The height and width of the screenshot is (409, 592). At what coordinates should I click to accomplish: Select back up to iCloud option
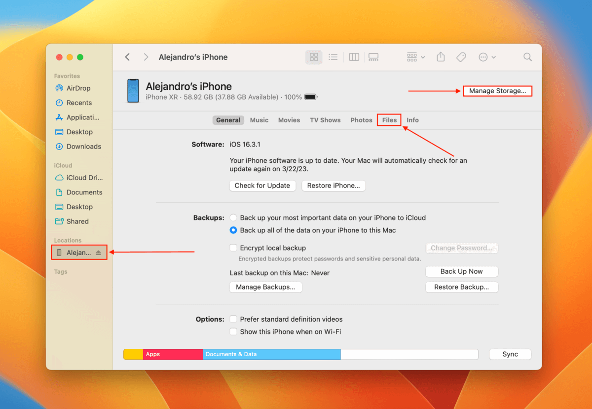(233, 218)
